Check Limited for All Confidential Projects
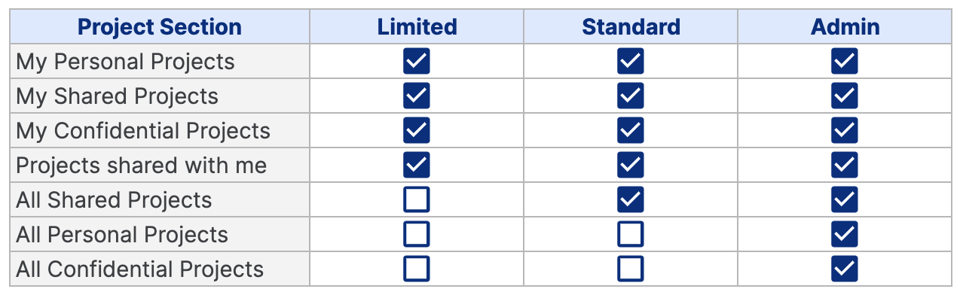The width and height of the screenshot is (960, 295). [417, 269]
